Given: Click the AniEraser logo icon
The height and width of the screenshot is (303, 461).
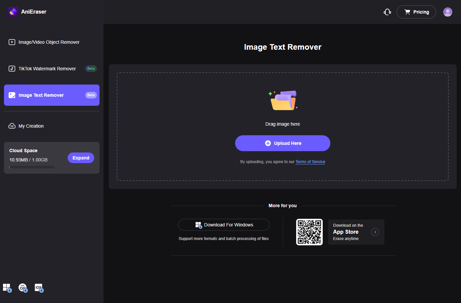Looking at the screenshot, I should click(x=13, y=12).
